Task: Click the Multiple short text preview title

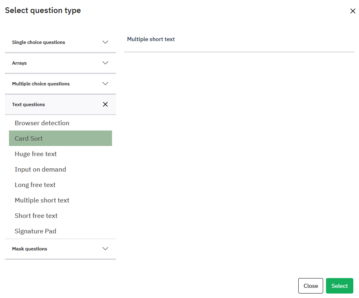Action: click(x=151, y=39)
